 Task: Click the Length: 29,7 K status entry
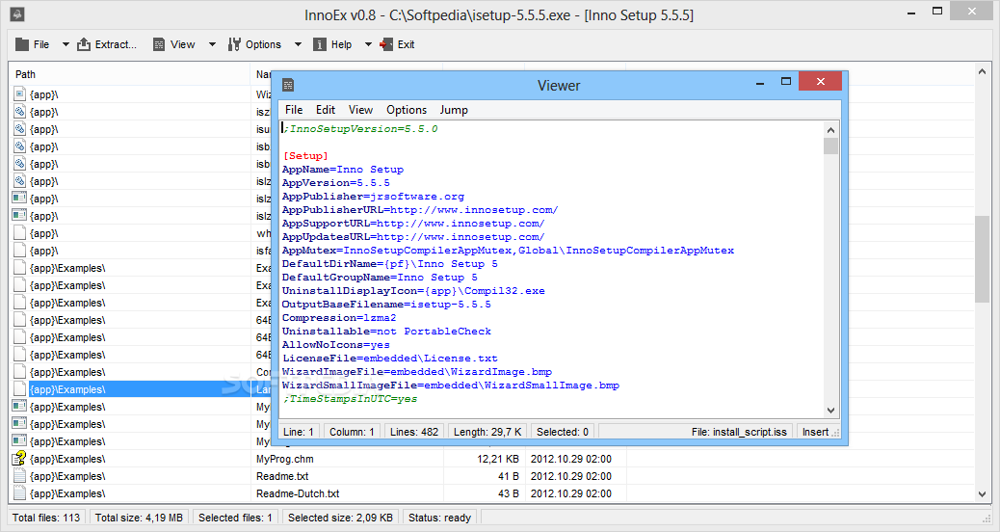[x=487, y=432]
